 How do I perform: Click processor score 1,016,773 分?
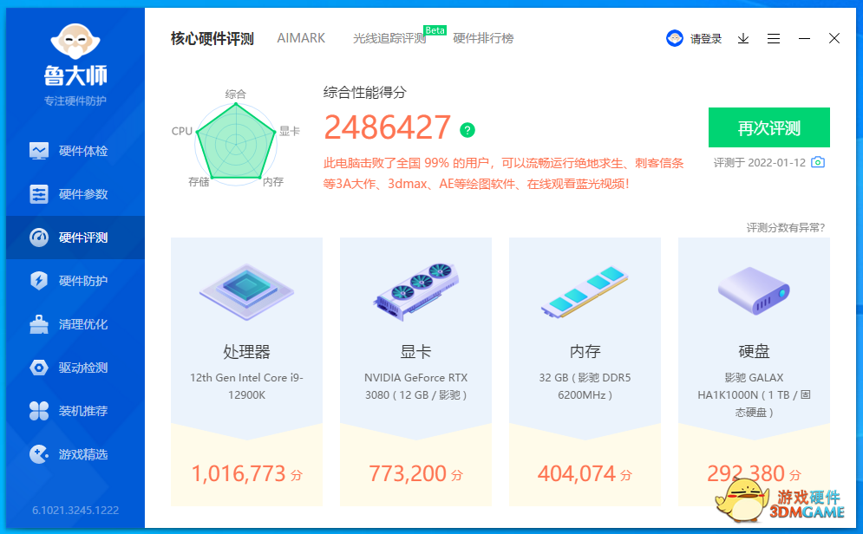(x=246, y=473)
